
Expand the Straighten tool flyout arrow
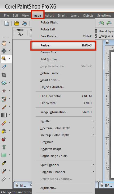pos(10,83)
